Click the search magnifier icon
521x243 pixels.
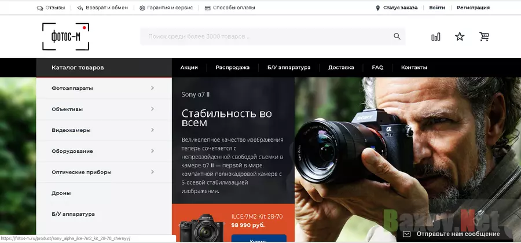point(397,36)
